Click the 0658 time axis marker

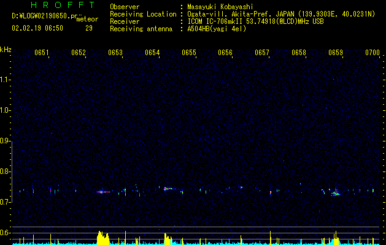point(299,53)
